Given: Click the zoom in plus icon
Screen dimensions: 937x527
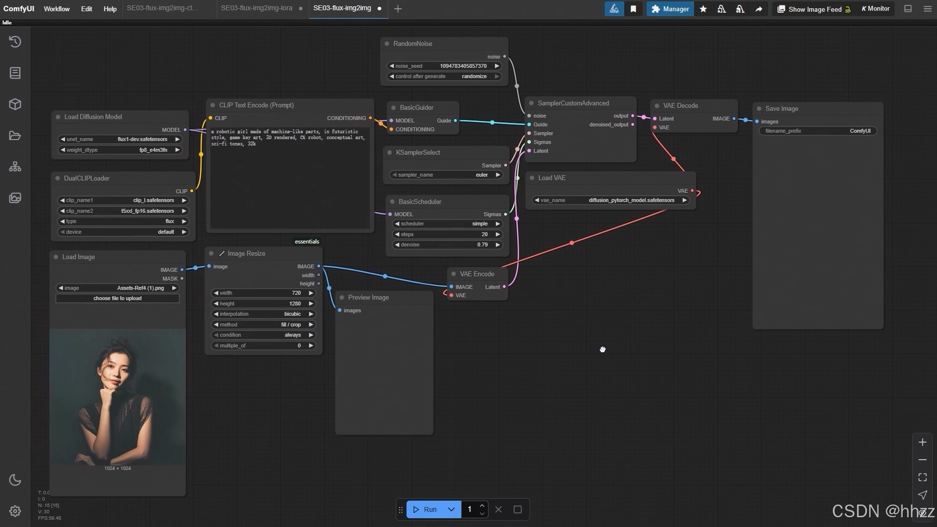Looking at the screenshot, I should (x=922, y=442).
